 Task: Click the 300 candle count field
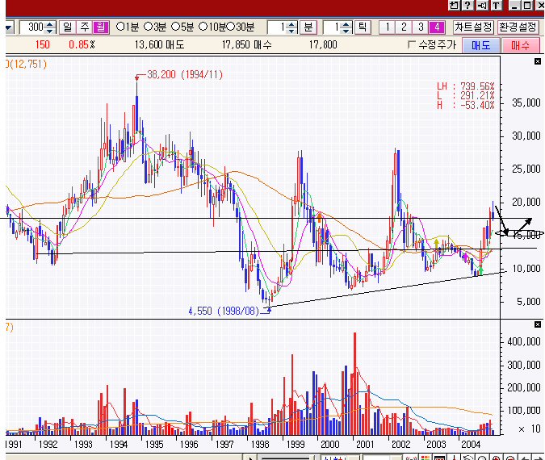pos(32,27)
